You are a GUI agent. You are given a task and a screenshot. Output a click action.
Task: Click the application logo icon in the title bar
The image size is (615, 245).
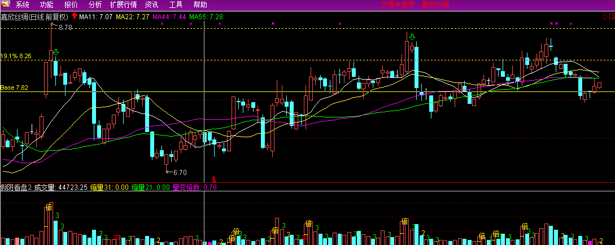pyautogui.click(x=5, y=5)
